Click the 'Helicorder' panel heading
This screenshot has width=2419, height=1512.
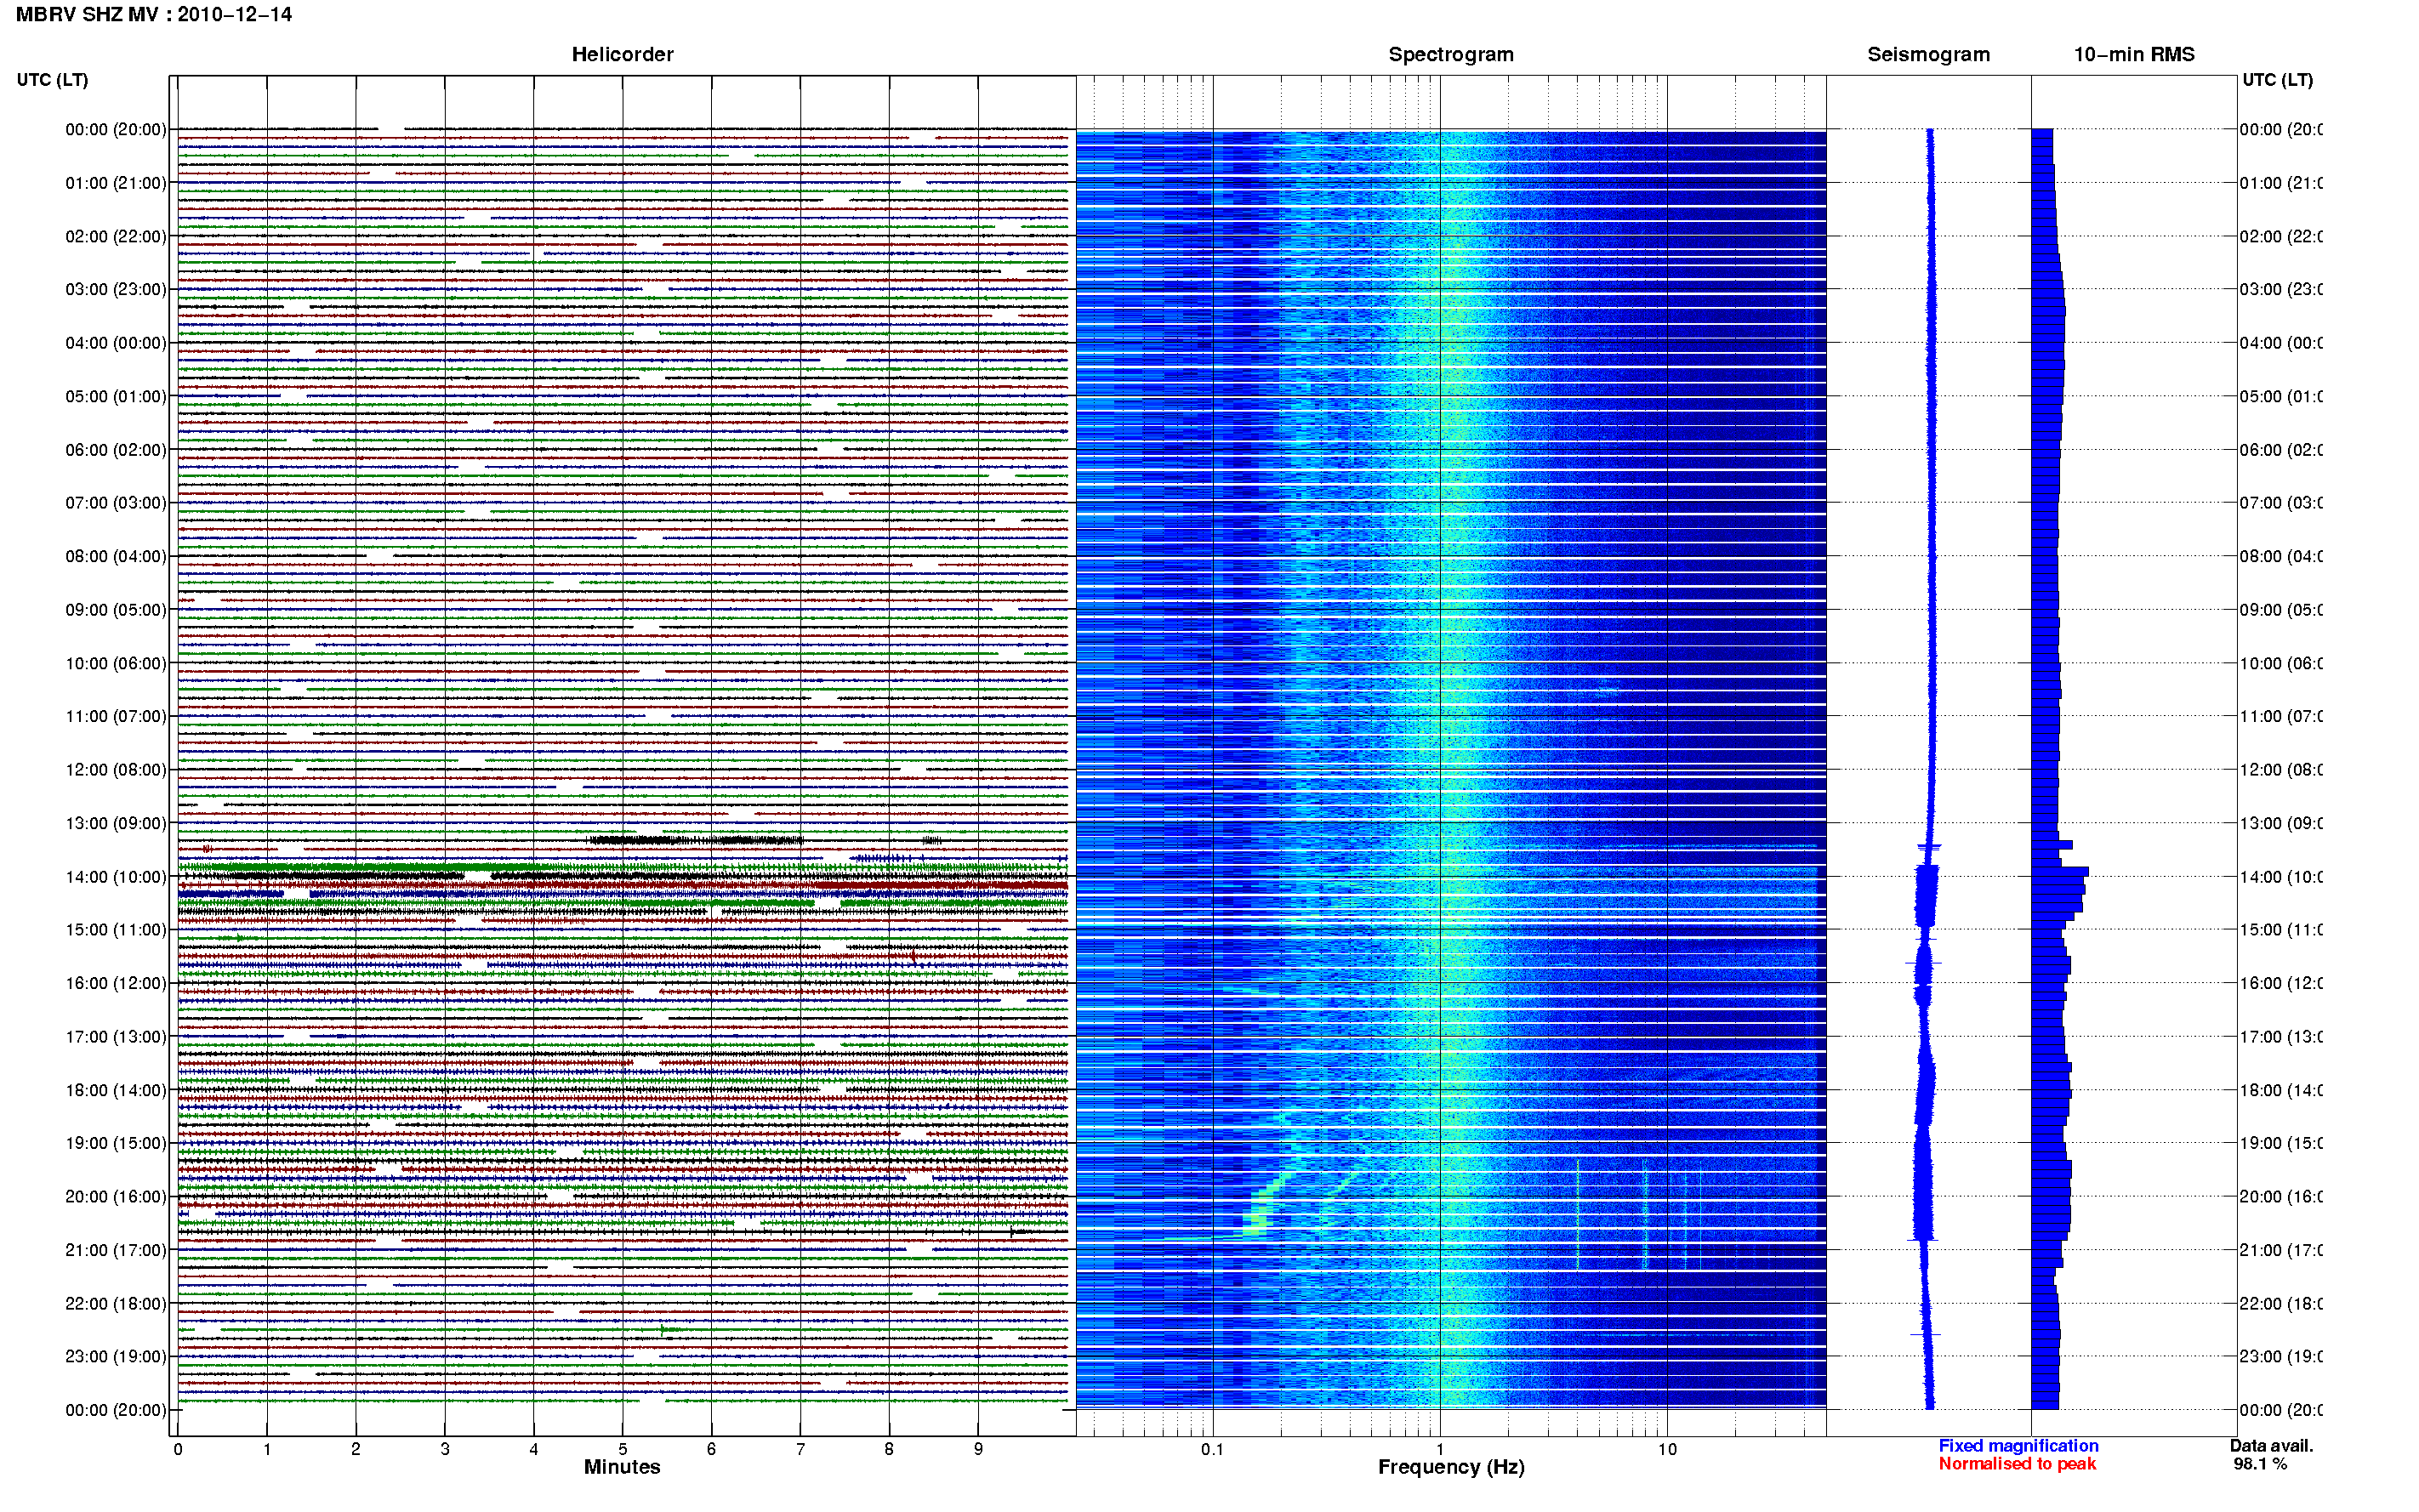coord(622,54)
